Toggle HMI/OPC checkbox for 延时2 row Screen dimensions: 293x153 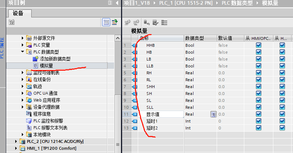click(258, 128)
